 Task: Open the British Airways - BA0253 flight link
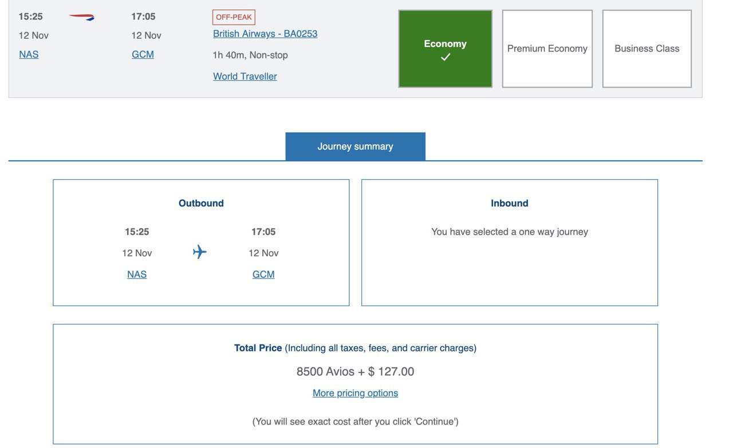coord(265,34)
